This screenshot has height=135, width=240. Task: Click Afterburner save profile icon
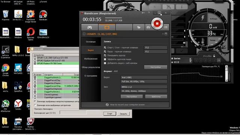[x=219, y=60]
